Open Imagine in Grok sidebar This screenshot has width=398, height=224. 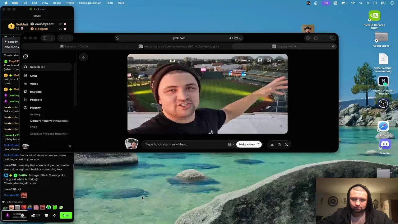36,92
